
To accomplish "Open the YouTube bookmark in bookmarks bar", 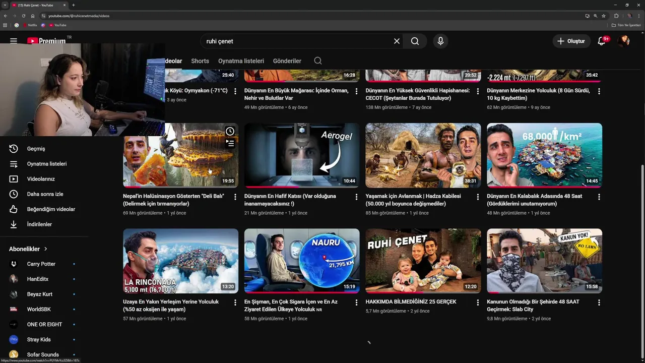I will click(x=57, y=25).
